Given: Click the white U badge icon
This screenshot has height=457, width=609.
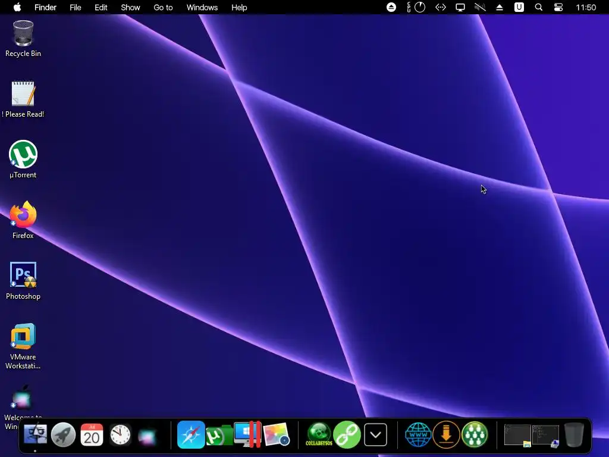Looking at the screenshot, I should click(x=519, y=7).
